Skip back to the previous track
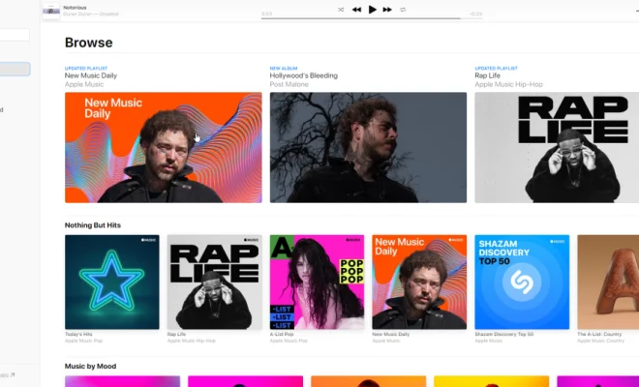The image size is (639, 387). pyautogui.click(x=356, y=10)
